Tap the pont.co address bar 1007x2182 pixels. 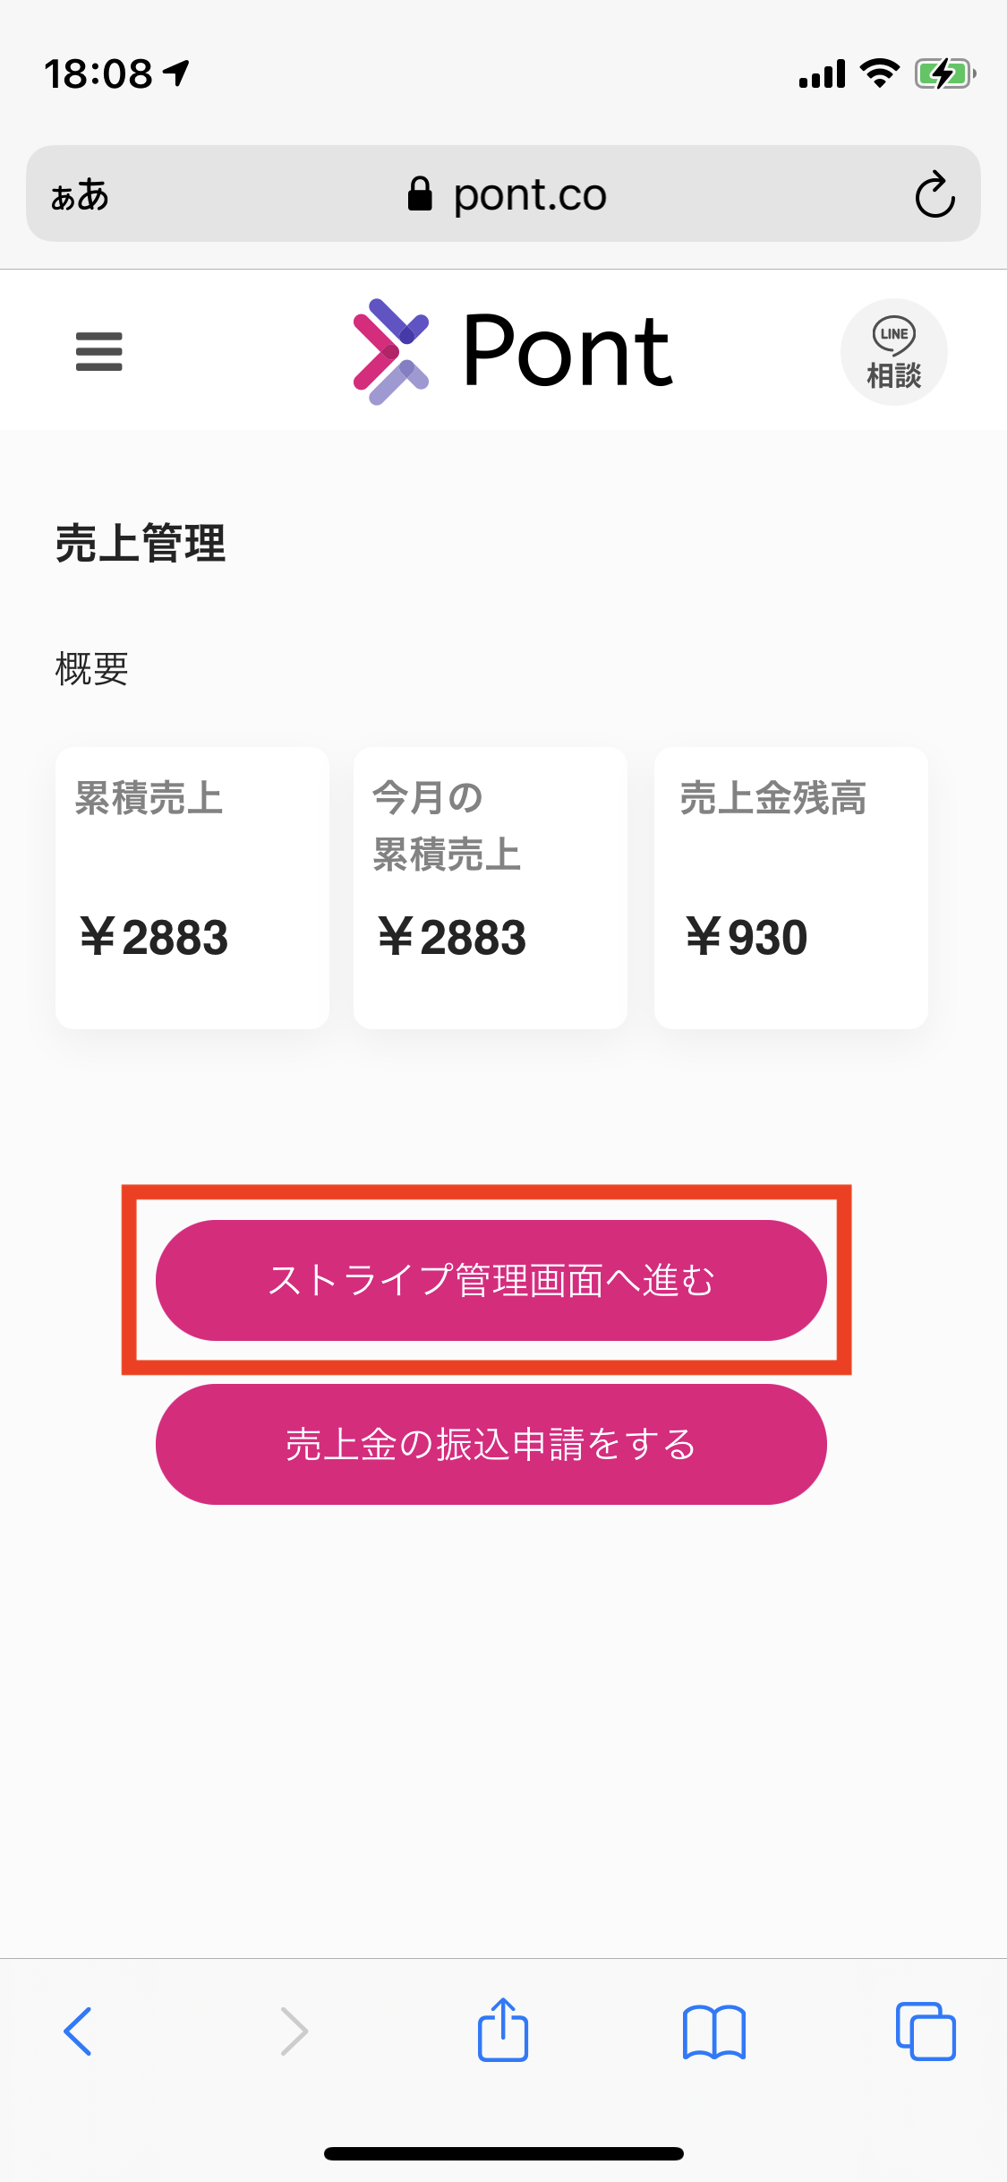(503, 193)
